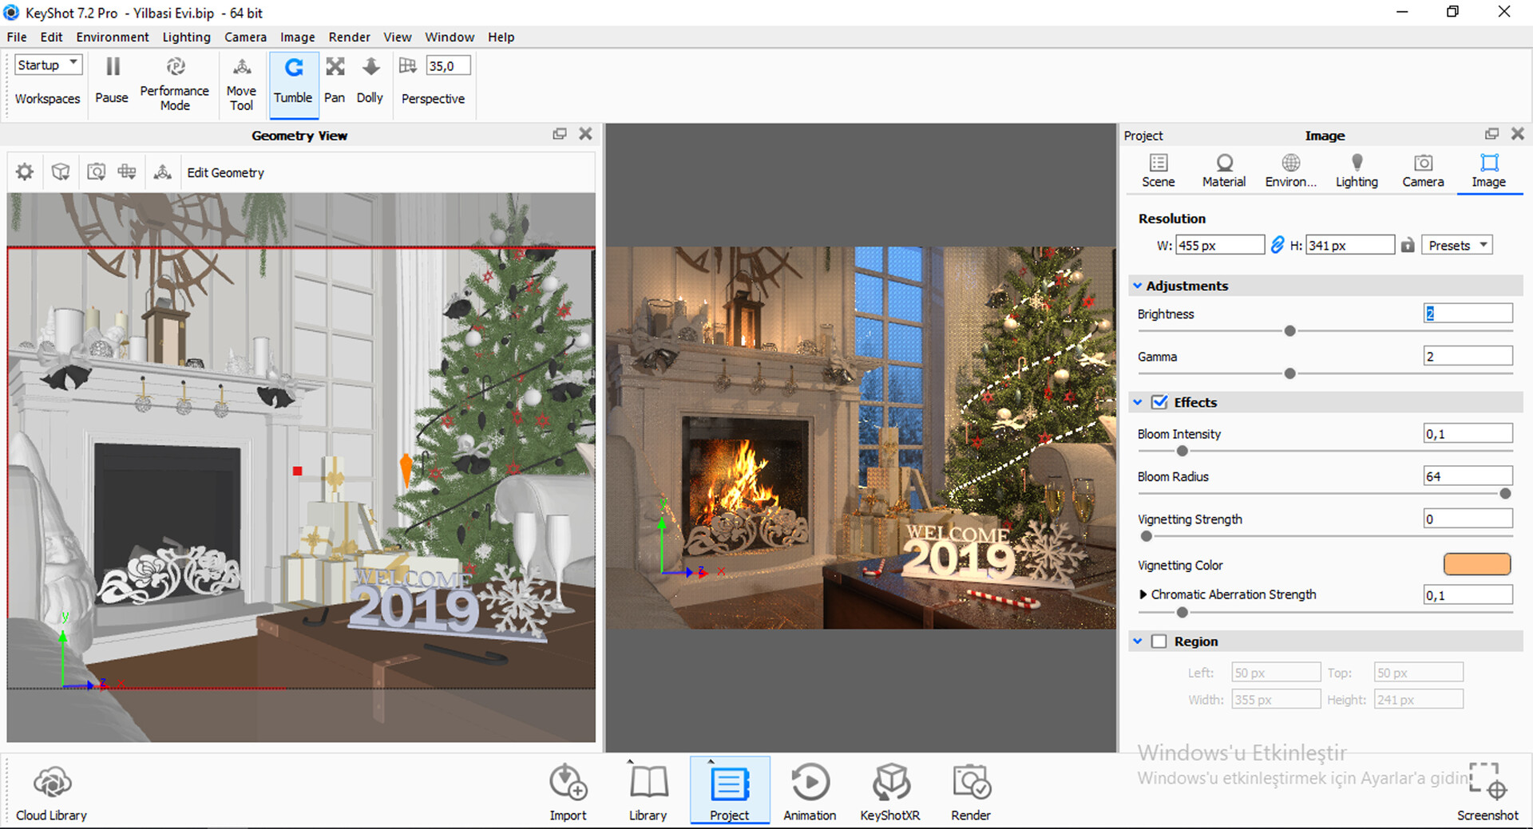This screenshot has width=1533, height=829.
Task: Click the Bloom Radius value field
Action: click(1468, 476)
